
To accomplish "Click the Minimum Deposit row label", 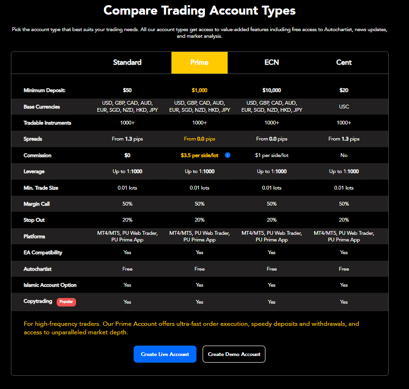I will (x=44, y=91).
